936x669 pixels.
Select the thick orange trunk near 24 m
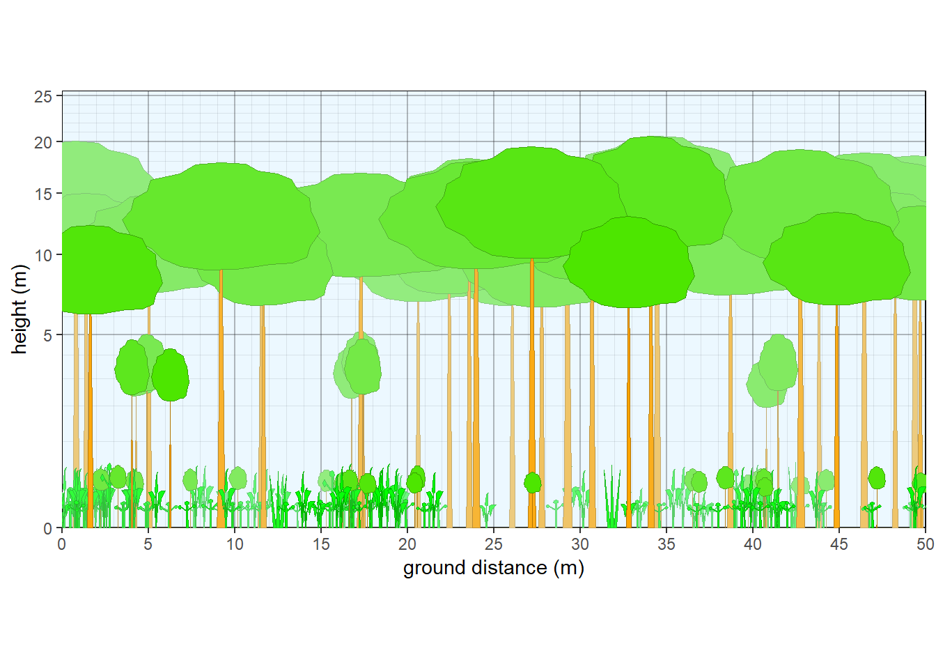(x=476, y=418)
